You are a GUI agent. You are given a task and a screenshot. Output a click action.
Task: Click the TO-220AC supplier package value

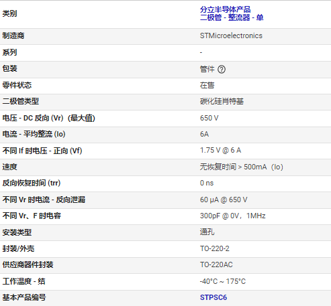pyautogui.click(x=216, y=264)
